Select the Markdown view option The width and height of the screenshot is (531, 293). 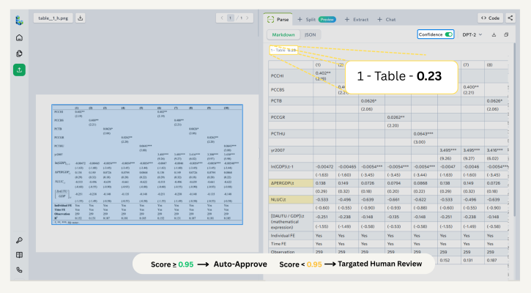(285, 34)
